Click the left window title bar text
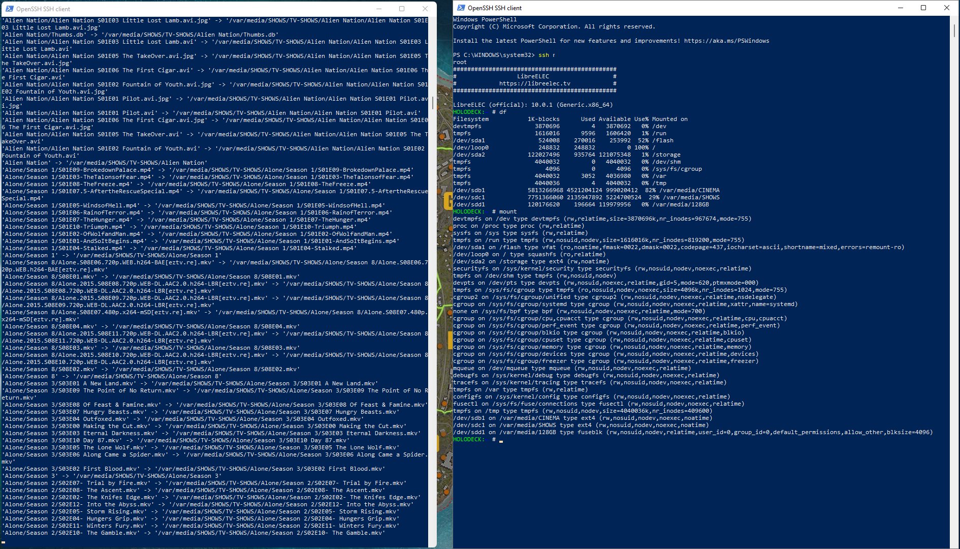The width and height of the screenshot is (960, 549). click(43, 9)
